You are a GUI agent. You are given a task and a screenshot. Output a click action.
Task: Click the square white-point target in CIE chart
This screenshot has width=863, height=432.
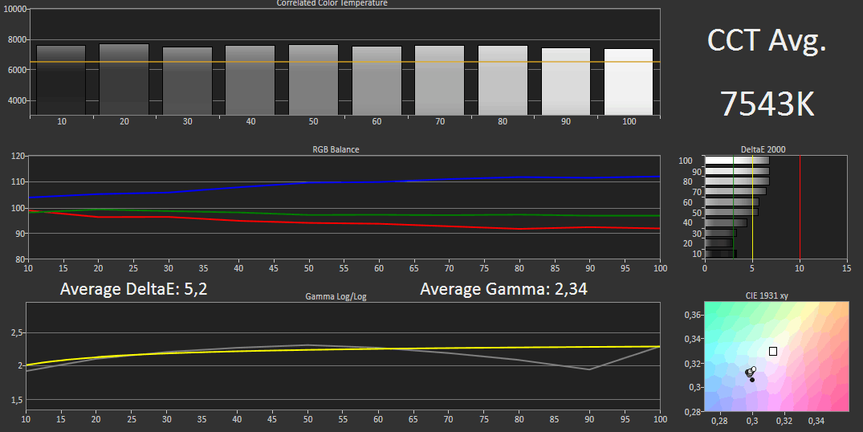coord(773,351)
